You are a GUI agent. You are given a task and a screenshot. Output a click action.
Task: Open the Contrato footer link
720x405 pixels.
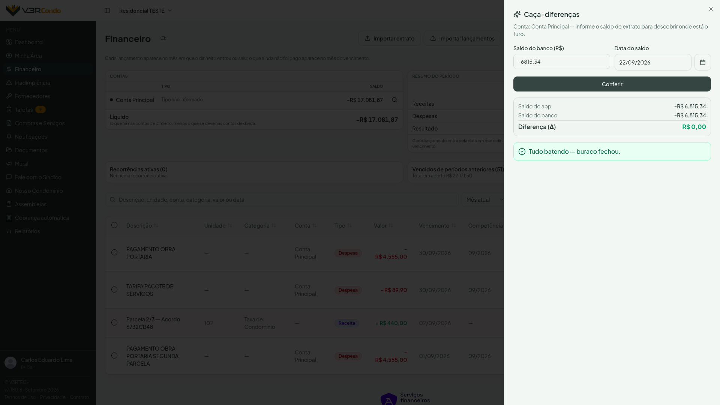coord(79,397)
